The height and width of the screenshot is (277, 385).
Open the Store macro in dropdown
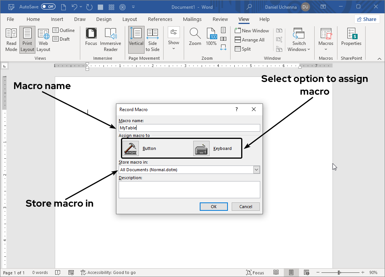coord(257,169)
